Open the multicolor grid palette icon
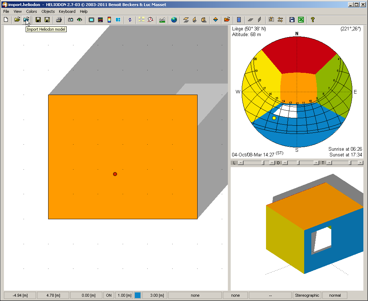This screenshot has height=301, width=368. point(100,20)
